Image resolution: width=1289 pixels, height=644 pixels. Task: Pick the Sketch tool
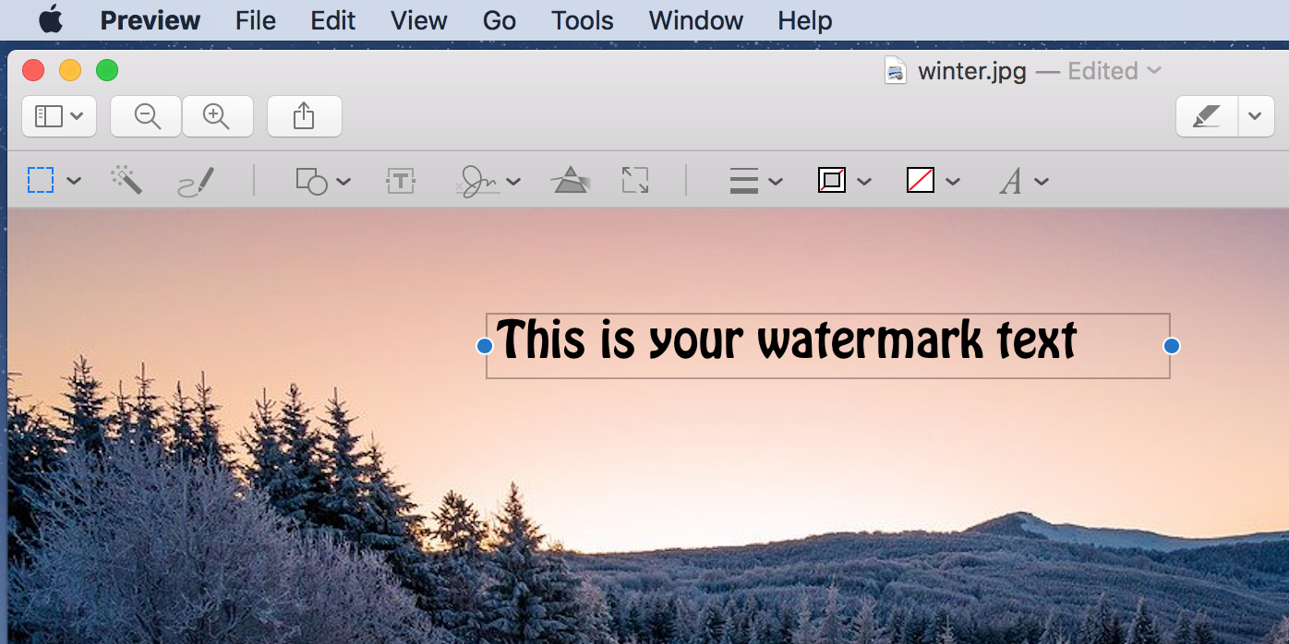196,181
